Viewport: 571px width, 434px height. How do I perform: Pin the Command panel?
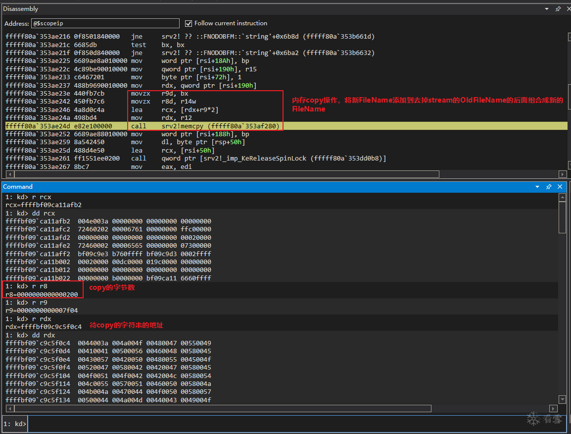(549, 187)
